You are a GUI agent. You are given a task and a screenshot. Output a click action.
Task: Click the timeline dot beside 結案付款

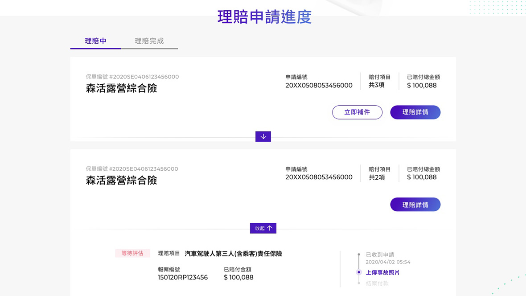click(x=359, y=283)
